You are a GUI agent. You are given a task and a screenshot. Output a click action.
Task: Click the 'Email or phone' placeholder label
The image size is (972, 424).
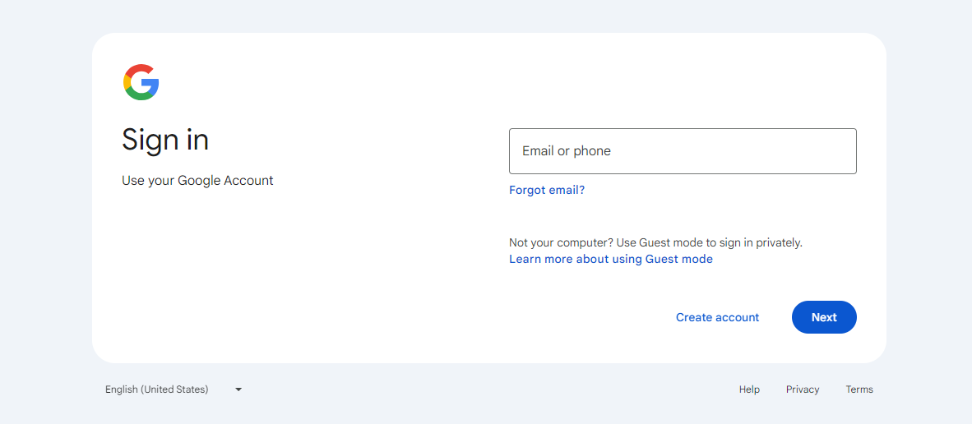tap(567, 151)
